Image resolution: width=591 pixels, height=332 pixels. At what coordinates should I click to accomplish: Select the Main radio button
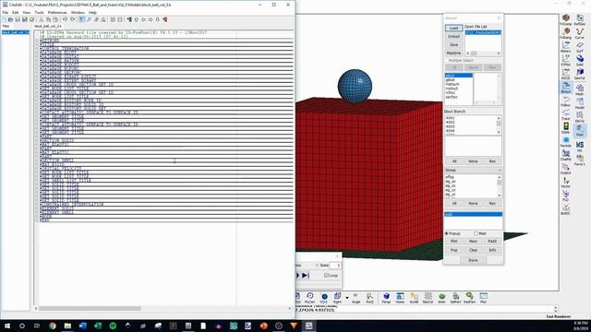click(476, 233)
